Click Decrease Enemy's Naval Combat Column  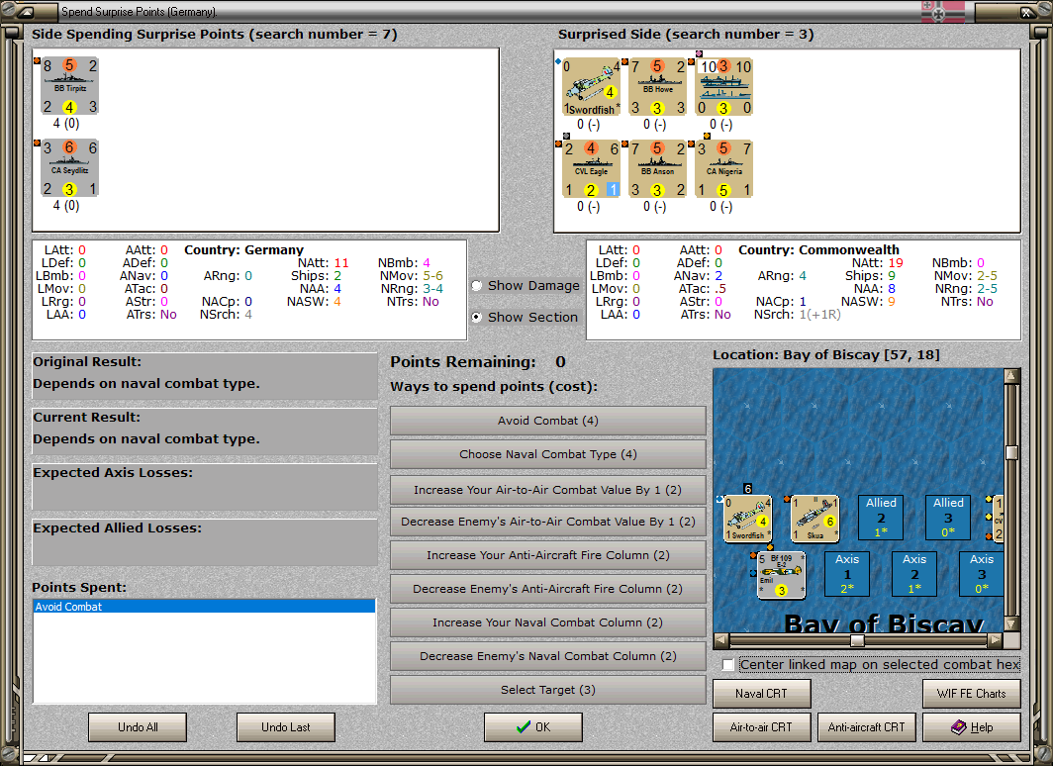pos(548,656)
